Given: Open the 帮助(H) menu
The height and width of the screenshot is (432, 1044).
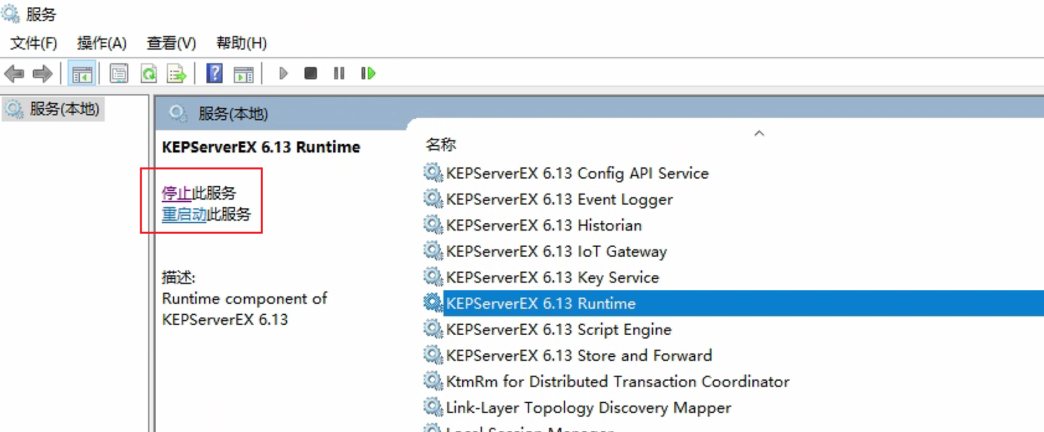Looking at the screenshot, I should click(x=242, y=43).
